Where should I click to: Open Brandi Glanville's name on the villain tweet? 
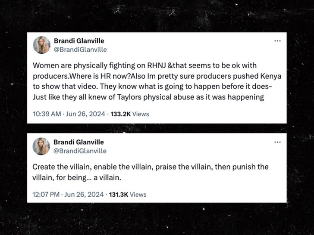click(x=78, y=142)
